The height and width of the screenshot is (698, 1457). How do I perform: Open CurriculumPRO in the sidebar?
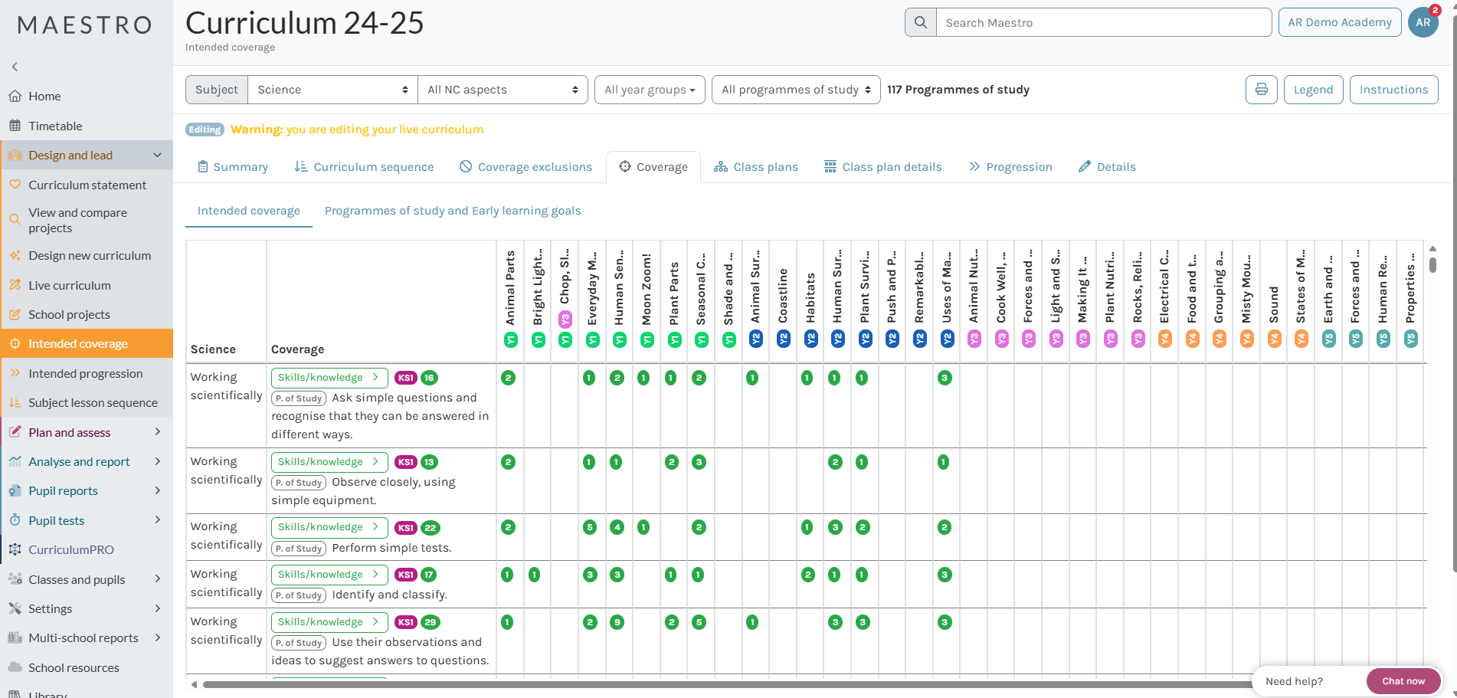point(70,549)
